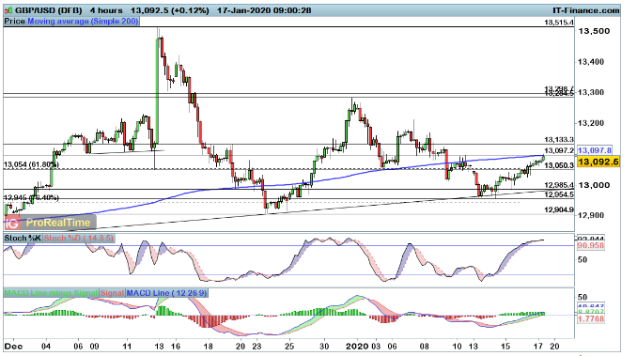Click the 13,133.3 level label
The image size is (637, 356).
tap(559, 139)
